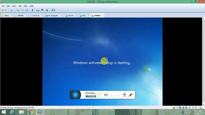Open the File menu
Screen dimensions: 205x115
[3, 6]
